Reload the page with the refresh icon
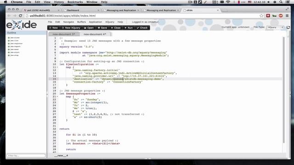The width and height of the screenshot is (294, 165). tap(21, 16)
